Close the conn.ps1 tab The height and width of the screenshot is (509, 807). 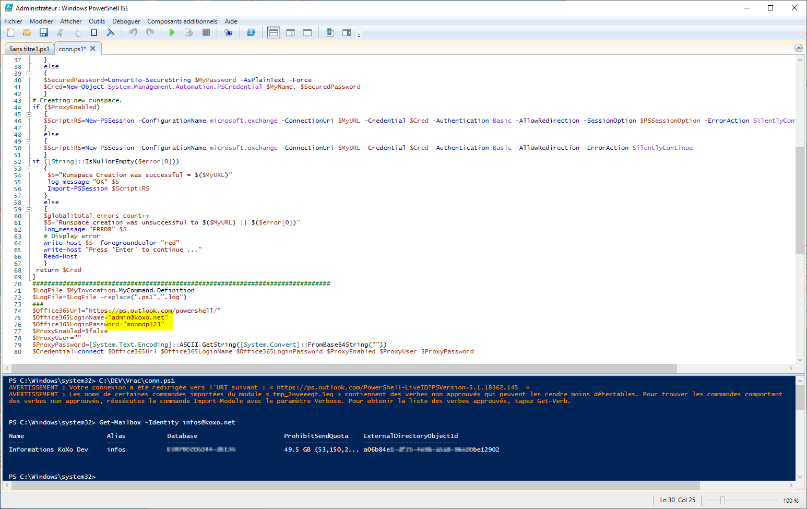tap(93, 49)
